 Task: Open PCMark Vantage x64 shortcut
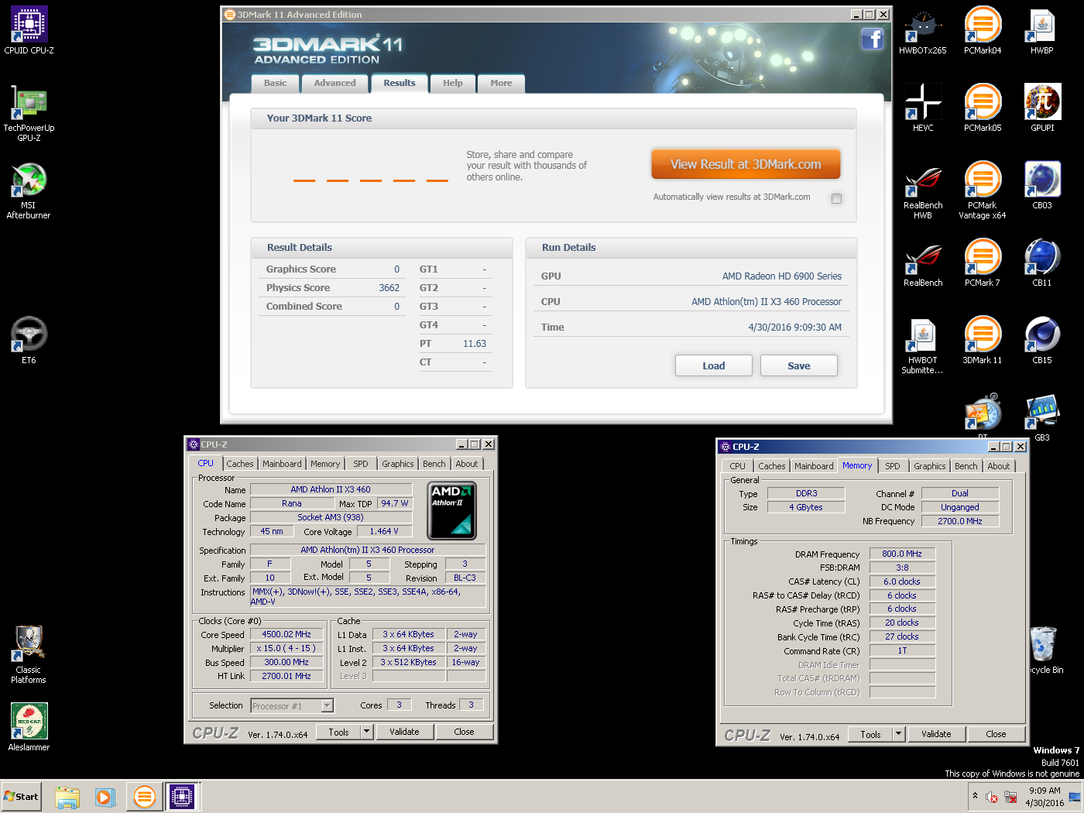point(983,190)
